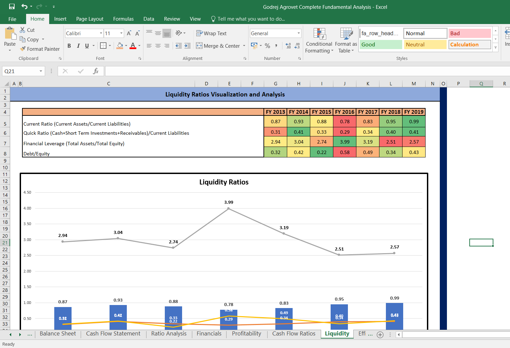This screenshot has width=510, height=348.
Task: Open the font size dropdown
Action: click(121, 33)
